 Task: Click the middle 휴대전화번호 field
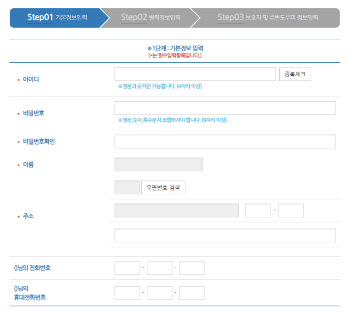point(160,293)
